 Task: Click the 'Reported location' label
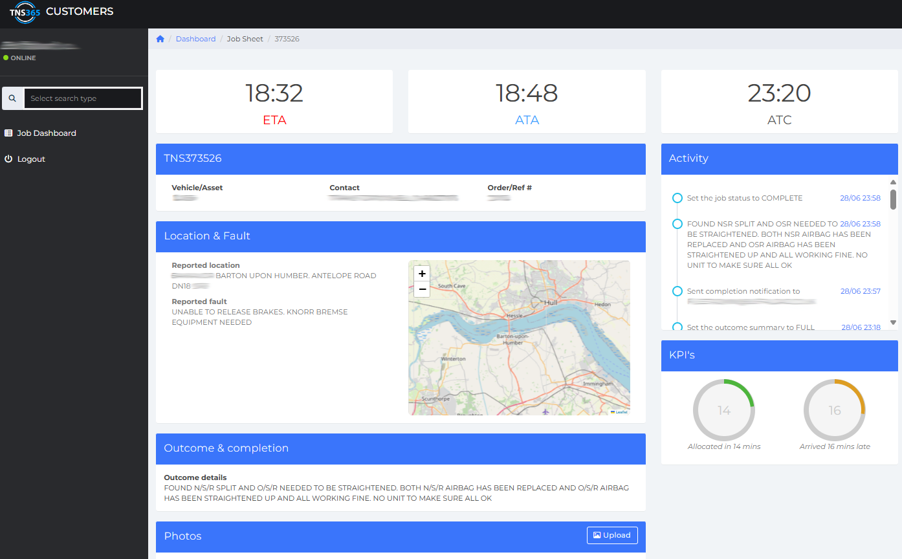206,265
